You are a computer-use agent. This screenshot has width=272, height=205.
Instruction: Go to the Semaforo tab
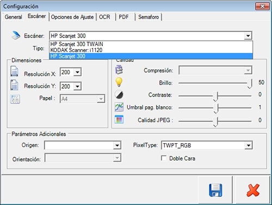pyautogui.click(x=149, y=17)
